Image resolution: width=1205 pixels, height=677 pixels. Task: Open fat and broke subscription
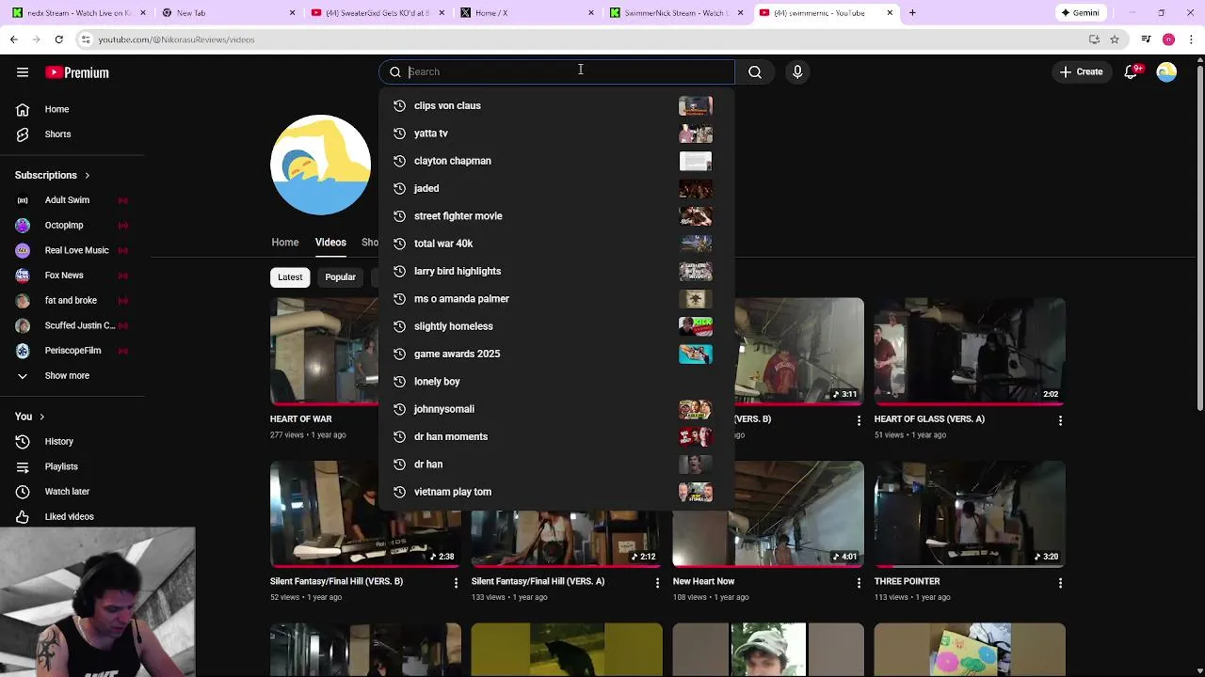[x=72, y=300]
